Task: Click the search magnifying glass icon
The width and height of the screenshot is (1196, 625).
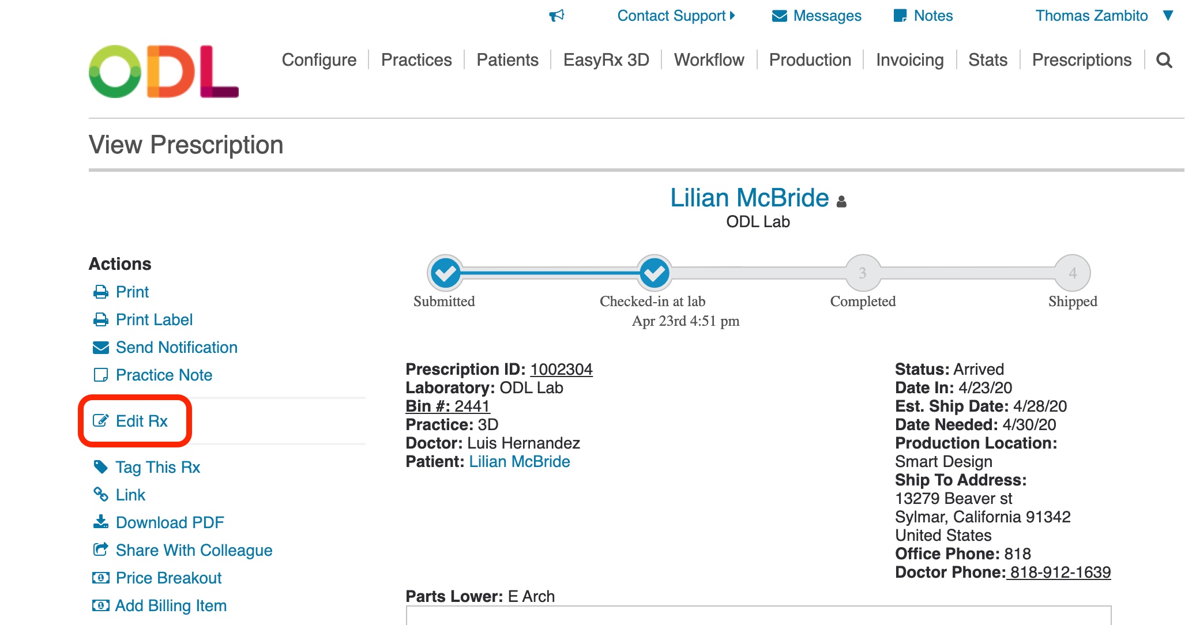Action: (1164, 61)
